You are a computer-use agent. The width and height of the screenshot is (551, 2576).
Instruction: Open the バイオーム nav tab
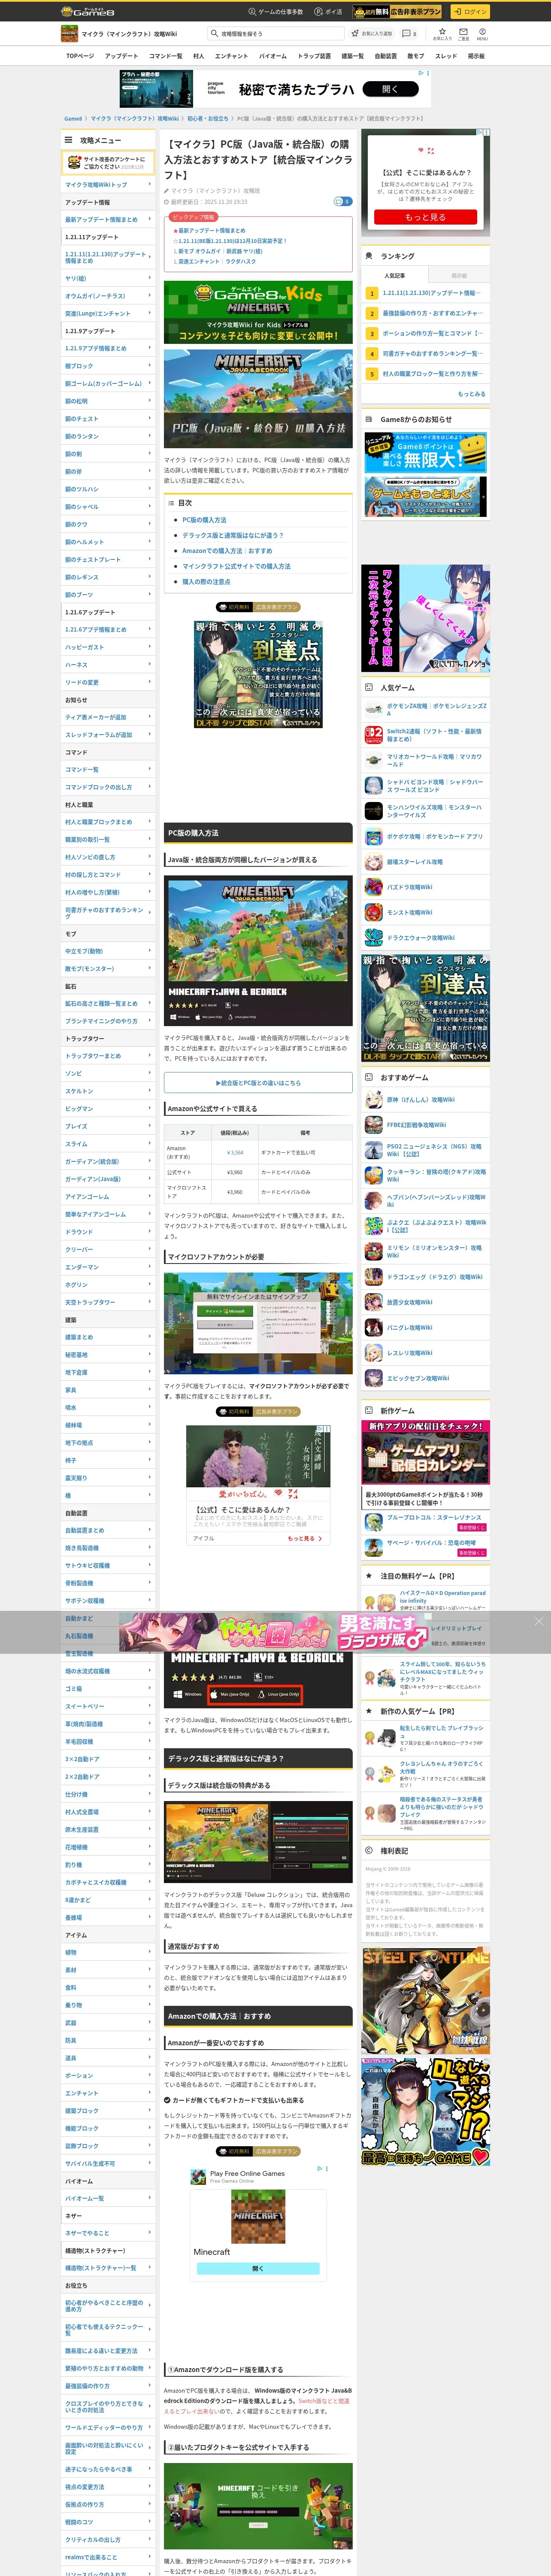click(x=272, y=56)
